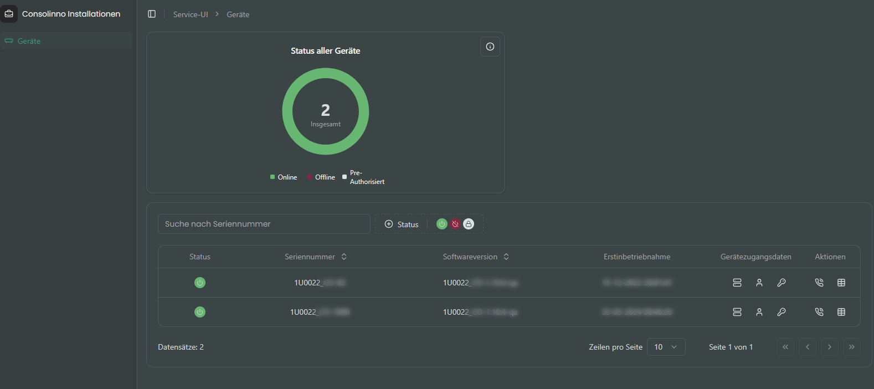Toggle the pre-authorized lock status filter

pyautogui.click(x=469, y=224)
